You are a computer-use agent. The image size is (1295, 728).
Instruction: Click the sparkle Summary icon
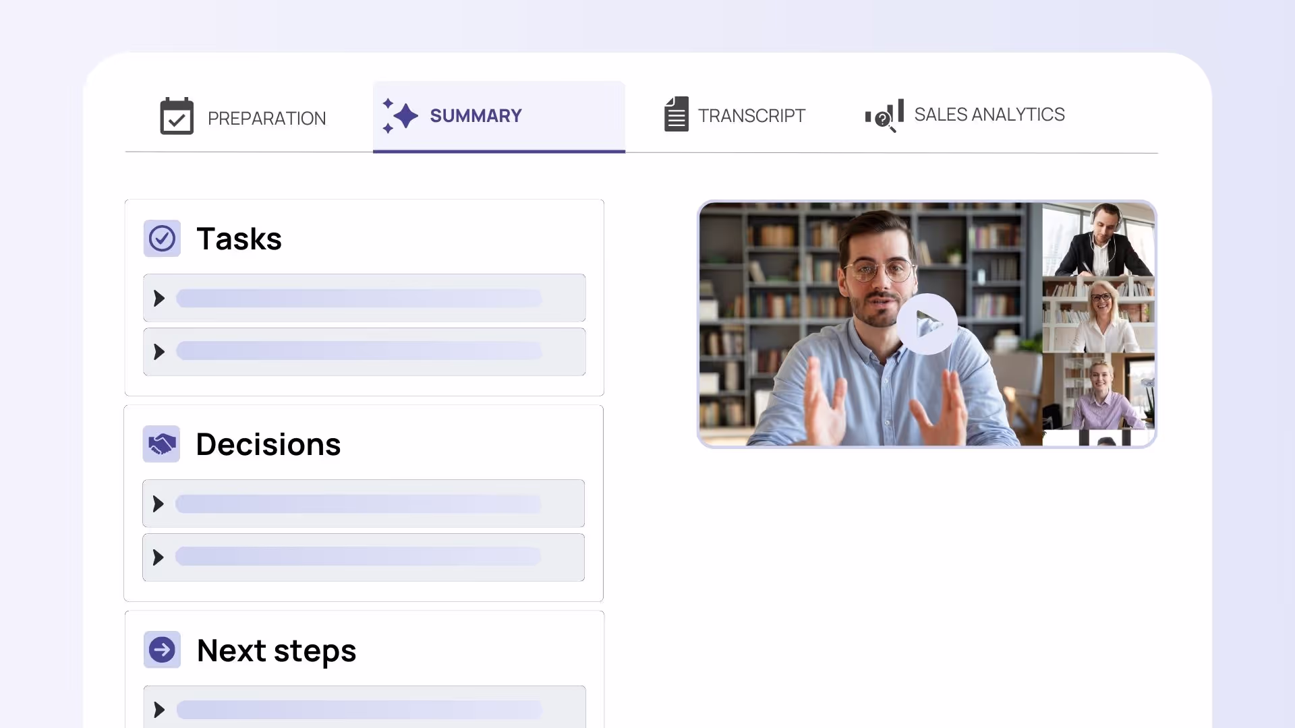[400, 116]
